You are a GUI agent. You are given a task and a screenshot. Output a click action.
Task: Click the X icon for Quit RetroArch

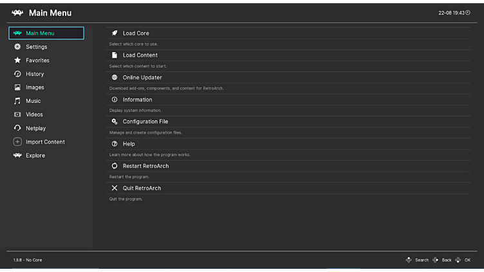[x=115, y=188]
